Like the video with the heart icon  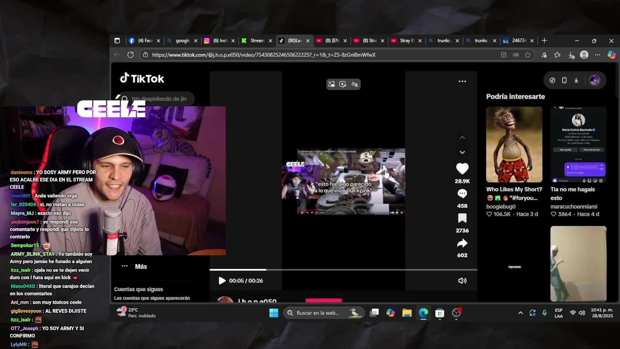coord(462,169)
